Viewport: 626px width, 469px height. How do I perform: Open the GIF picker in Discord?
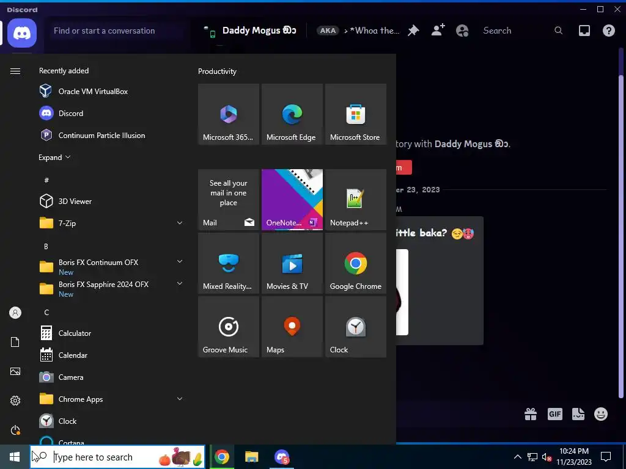[555, 414]
